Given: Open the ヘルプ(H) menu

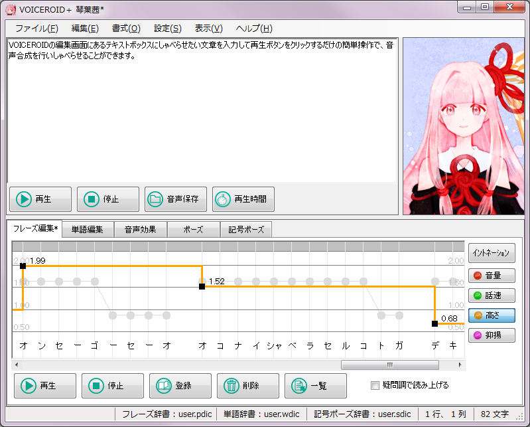Looking at the screenshot, I should click(254, 29).
